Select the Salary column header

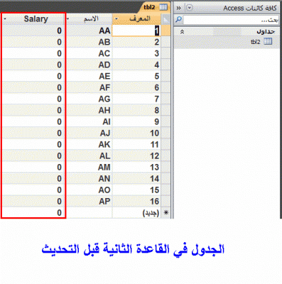(x=33, y=19)
